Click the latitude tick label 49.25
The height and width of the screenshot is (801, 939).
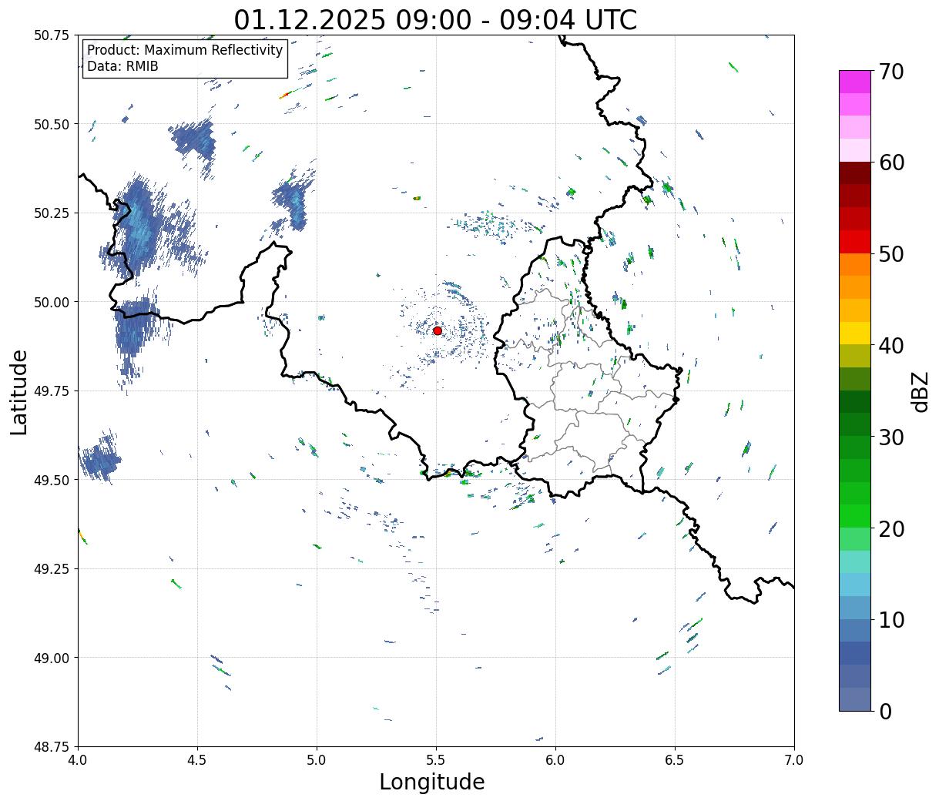[x=52, y=569]
